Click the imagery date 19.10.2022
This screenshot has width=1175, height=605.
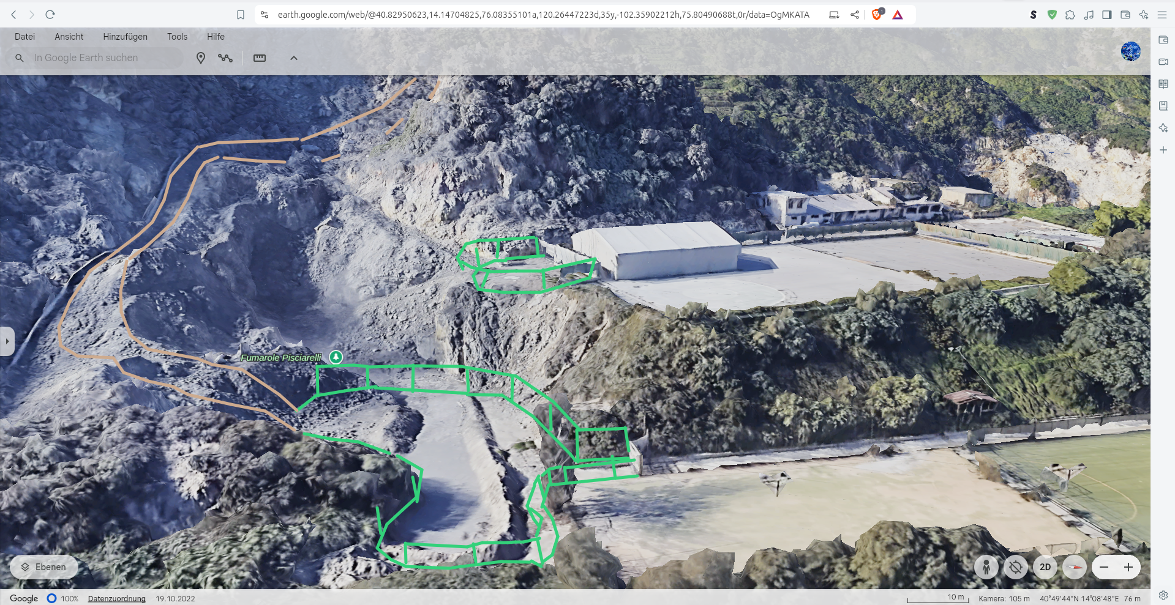(x=175, y=598)
